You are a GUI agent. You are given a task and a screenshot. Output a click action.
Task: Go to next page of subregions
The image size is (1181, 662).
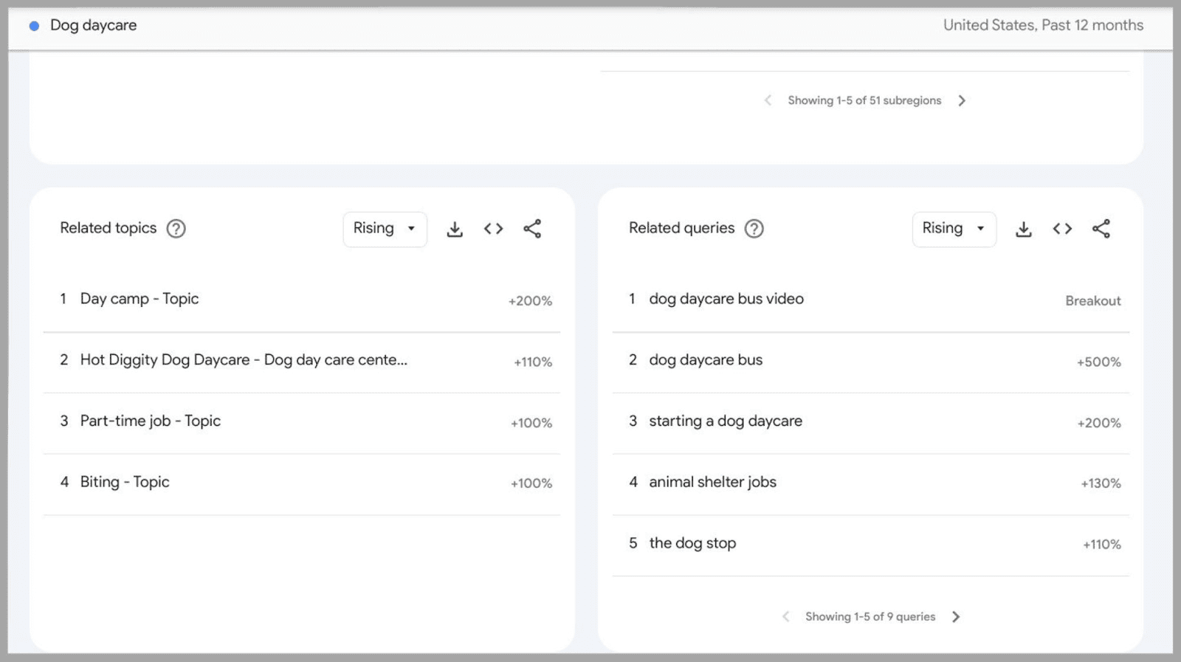[962, 100]
